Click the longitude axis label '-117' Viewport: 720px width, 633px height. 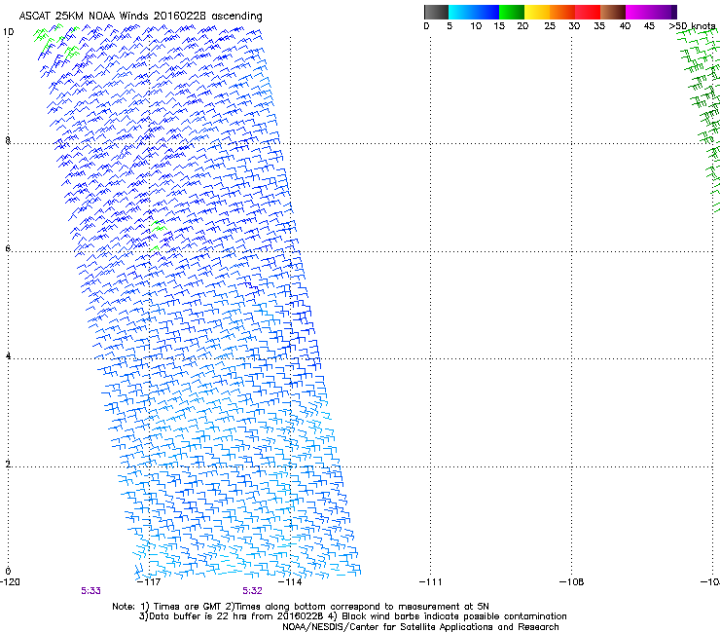point(149,581)
